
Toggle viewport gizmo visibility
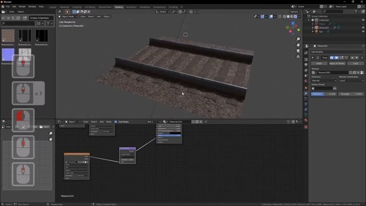(x=262, y=17)
